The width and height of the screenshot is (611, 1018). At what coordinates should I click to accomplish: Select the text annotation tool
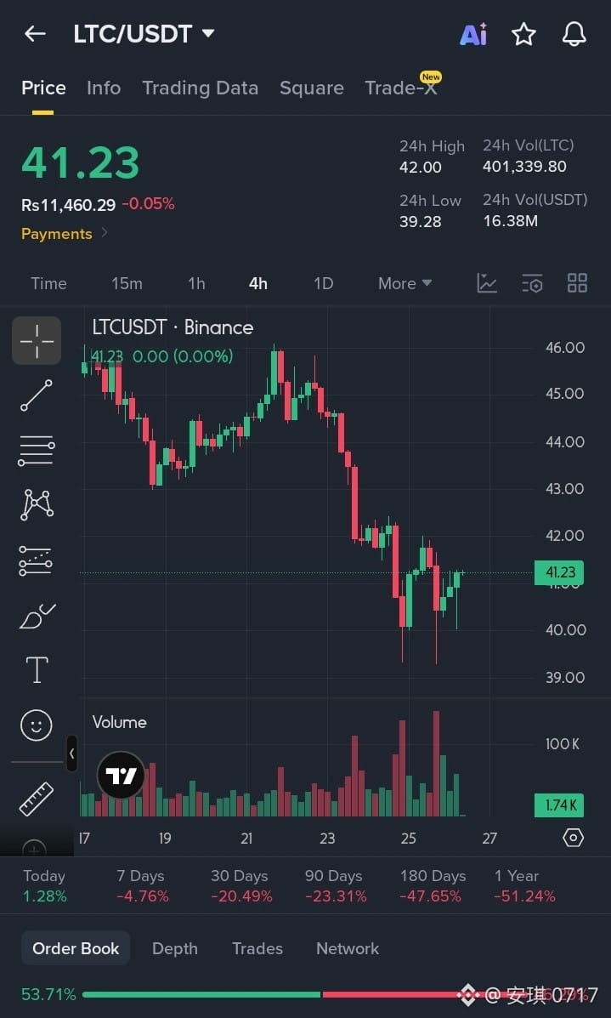tap(37, 669)
